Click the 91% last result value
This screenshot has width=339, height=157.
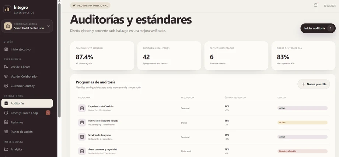point(227,135)
